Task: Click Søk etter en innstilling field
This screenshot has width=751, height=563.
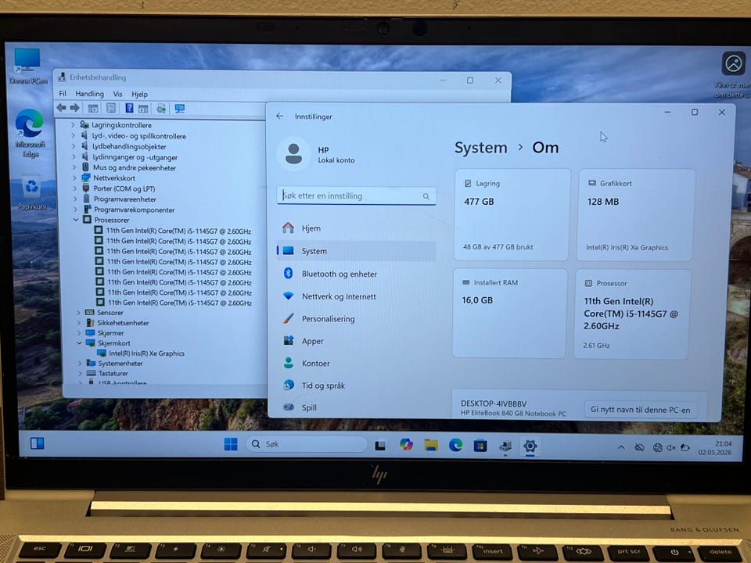Action: point(357,195)
